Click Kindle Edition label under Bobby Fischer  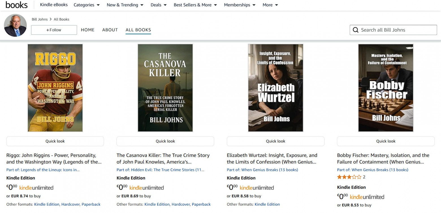351,187
